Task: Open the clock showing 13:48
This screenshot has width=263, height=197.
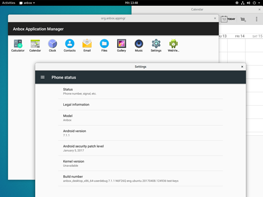Action: coord(131,3)
